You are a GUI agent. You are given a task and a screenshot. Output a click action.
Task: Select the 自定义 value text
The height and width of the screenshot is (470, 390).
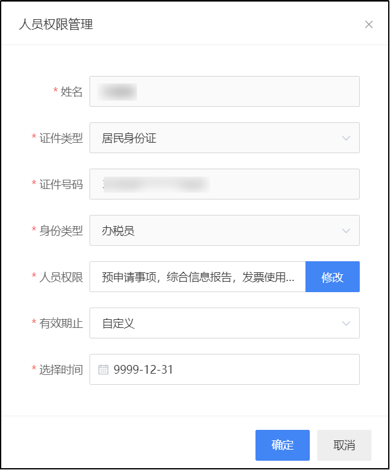click(x=118, y=324)
